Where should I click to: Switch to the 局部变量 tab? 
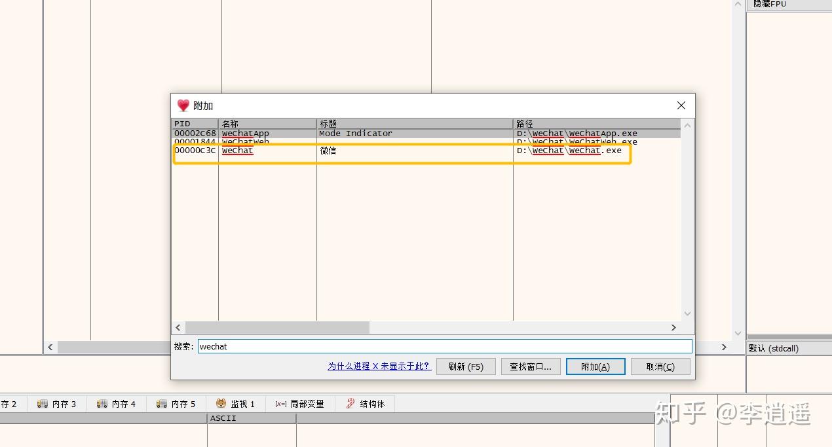(300, 404)
